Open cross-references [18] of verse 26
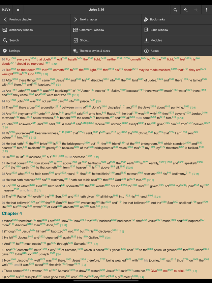 click(x=180, y=118)
